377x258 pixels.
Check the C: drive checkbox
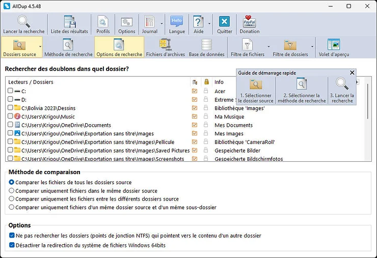[x=10, y=91]
